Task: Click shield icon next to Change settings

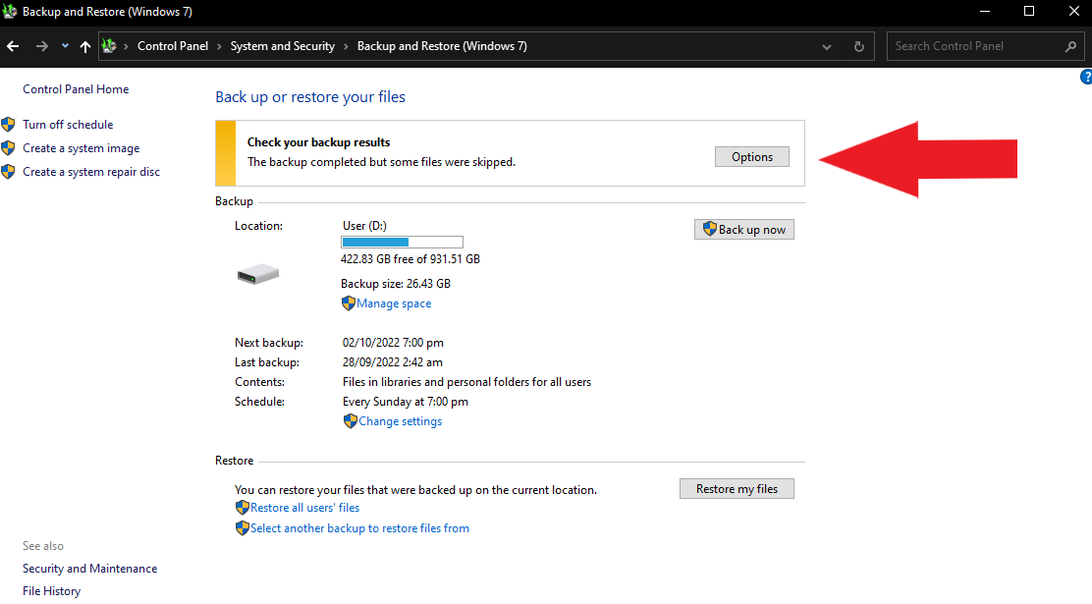Action: point(351,421)
